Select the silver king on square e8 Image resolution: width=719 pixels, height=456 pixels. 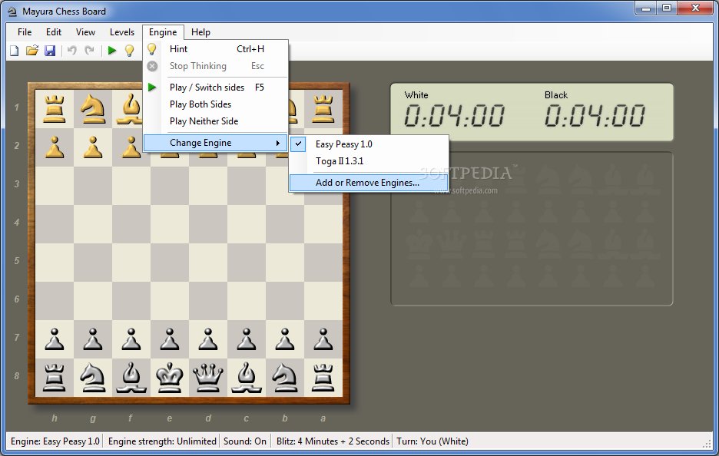tap(170, 378)
